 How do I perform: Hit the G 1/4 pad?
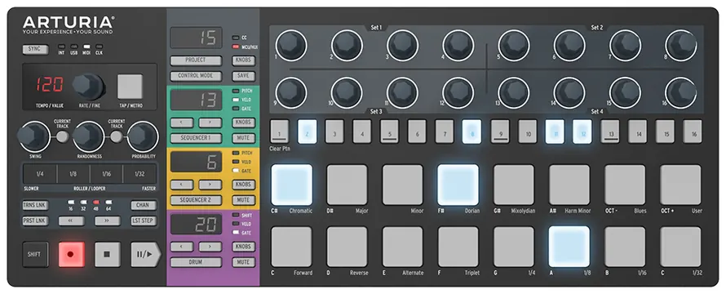tap(514, 247)
